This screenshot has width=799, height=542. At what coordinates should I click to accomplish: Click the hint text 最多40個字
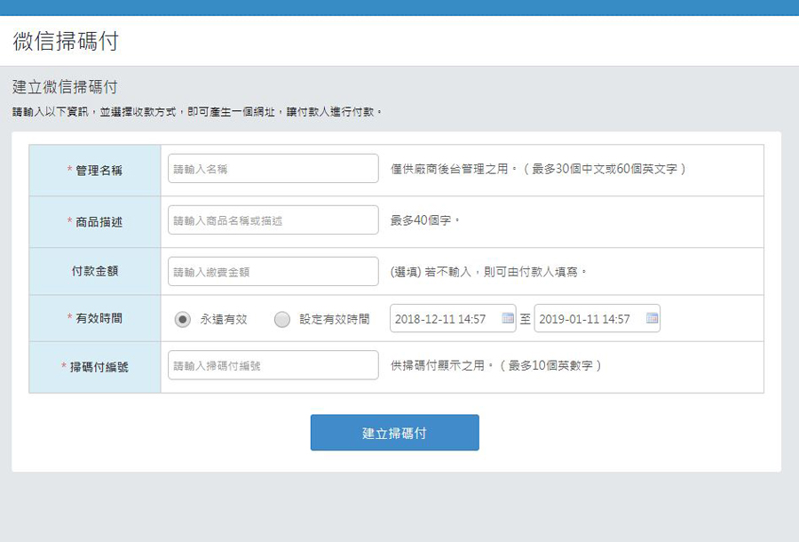pos(425,220)
